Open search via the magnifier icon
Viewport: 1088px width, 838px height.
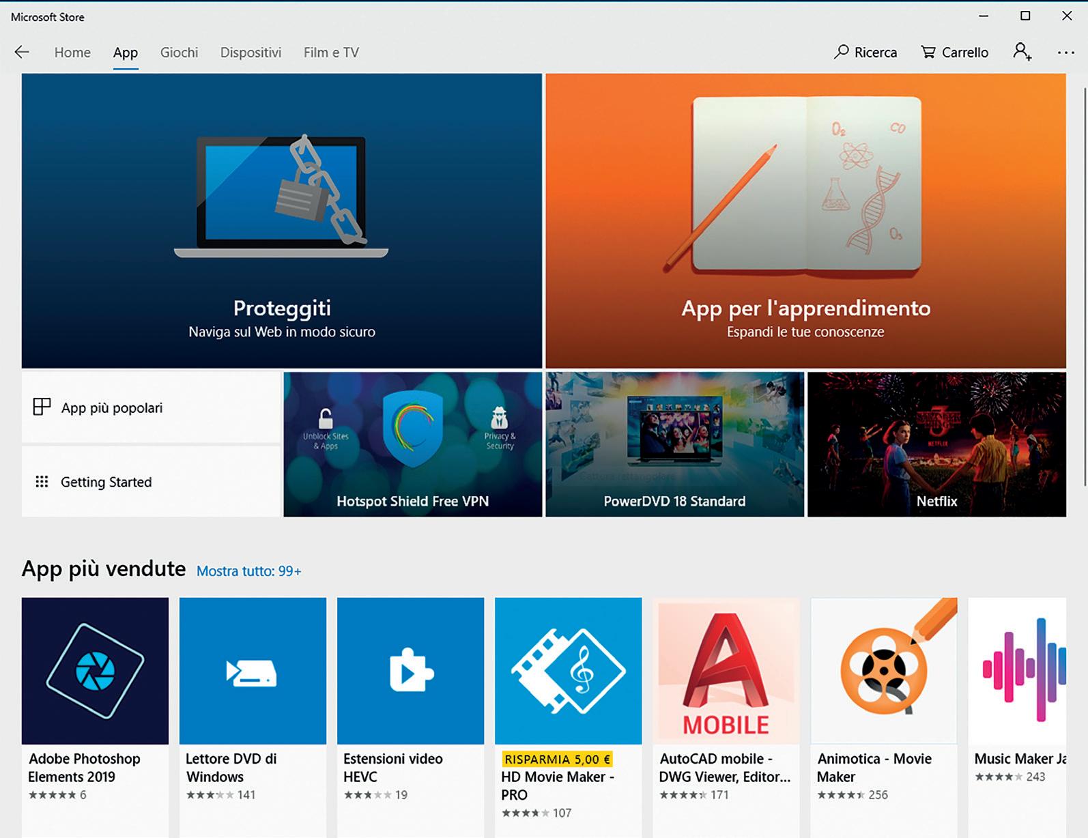(841, 52)
